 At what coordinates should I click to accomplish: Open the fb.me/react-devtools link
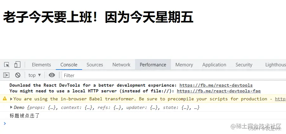(216, 85)
